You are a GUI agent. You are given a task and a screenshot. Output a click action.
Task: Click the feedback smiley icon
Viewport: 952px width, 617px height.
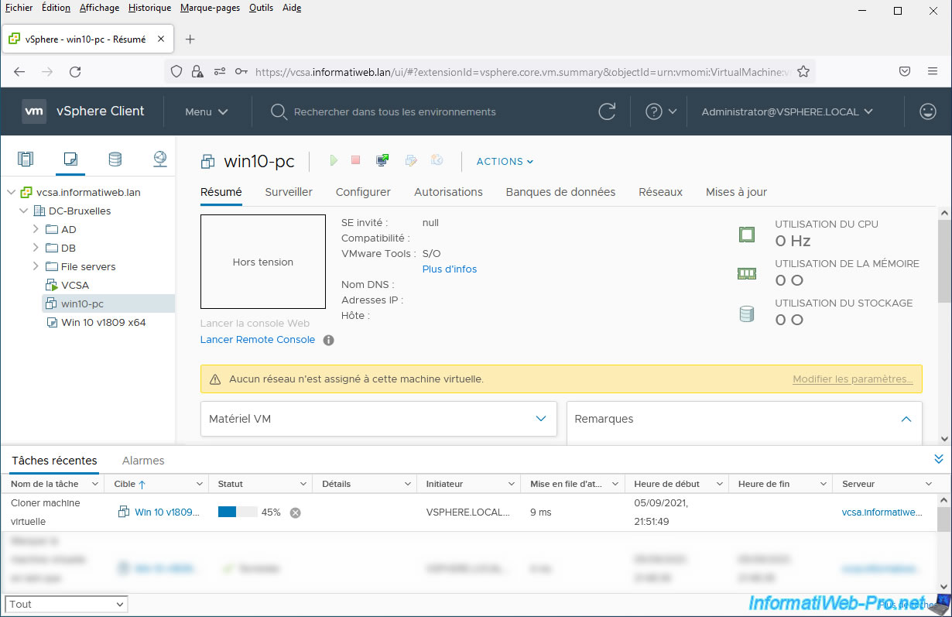pyautogui.click(x=927, y=111)
